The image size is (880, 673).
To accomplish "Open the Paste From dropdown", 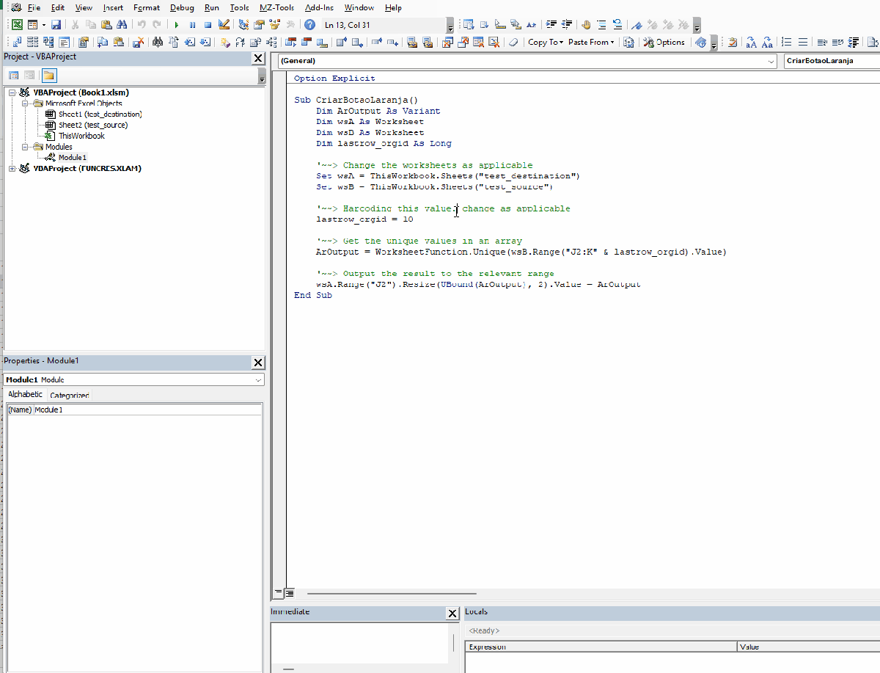I will click(x=591, y=43).
